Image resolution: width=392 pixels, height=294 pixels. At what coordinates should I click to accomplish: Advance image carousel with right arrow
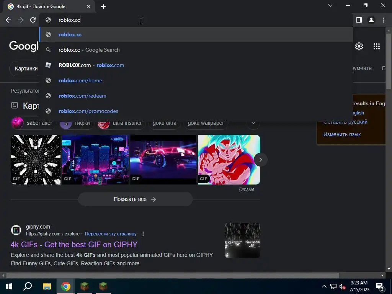pos(260,160)
